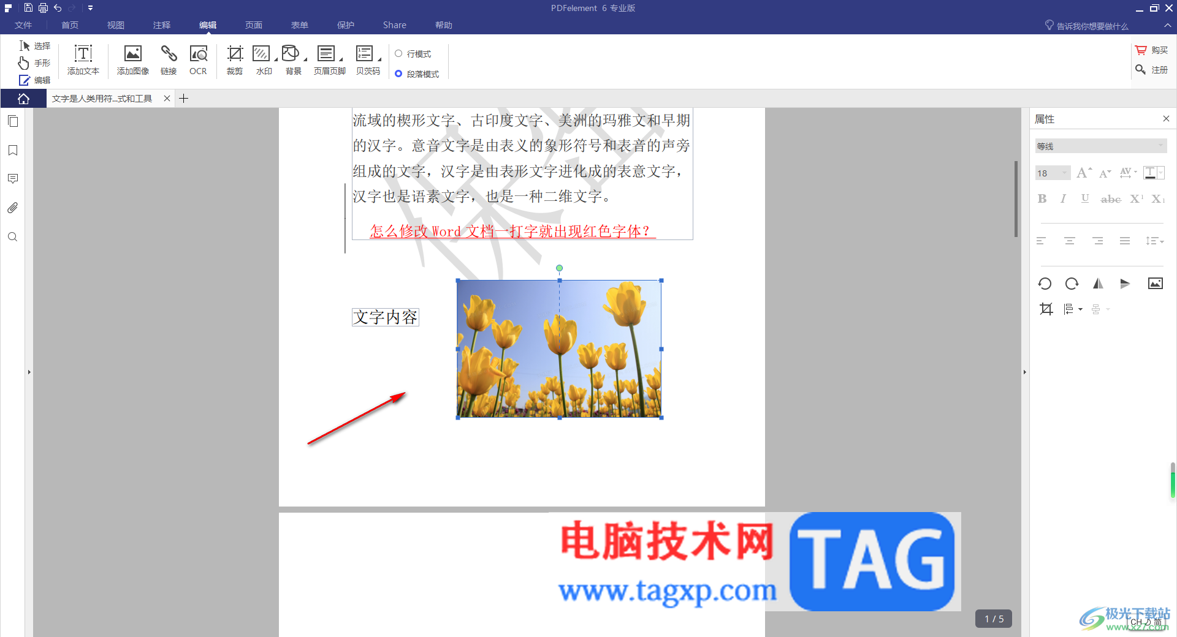Click the Undo arrow in quick access bar
This screenshot has width=1177, height=637.
pyautogui.click(x=58, y=8)
